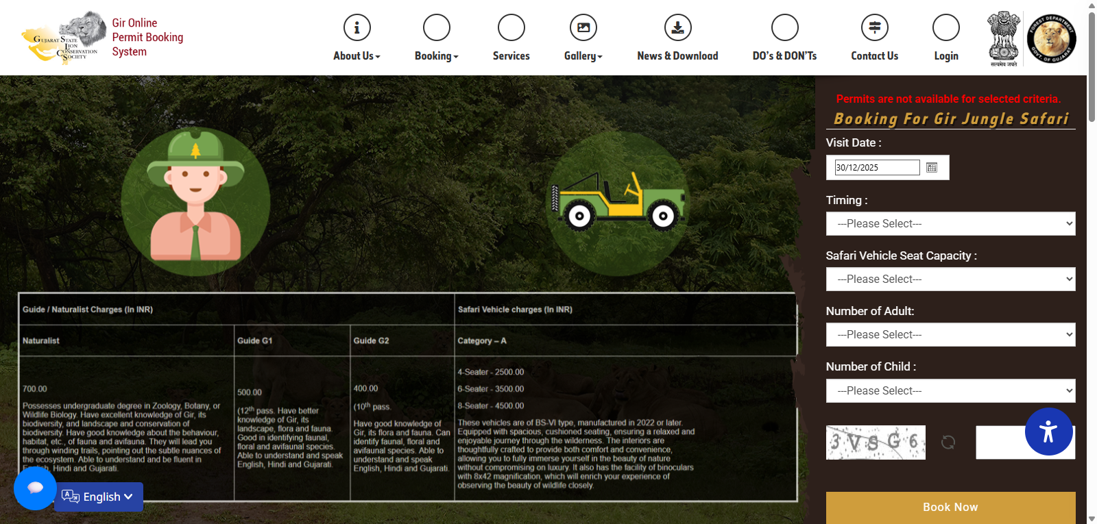The height and width of the screenshot is (524, 1097).
Task: Click the News & Download icon
Action: [x=677, y=28]
